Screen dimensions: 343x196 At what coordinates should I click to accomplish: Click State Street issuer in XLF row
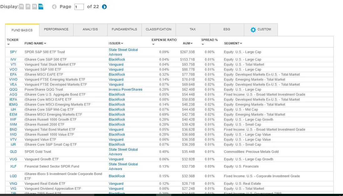(123, 167)
